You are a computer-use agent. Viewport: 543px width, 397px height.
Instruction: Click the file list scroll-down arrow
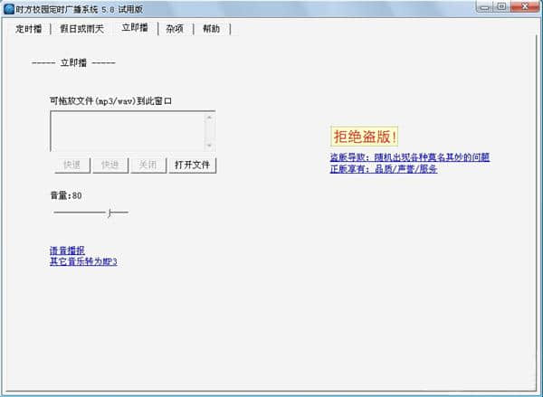tap(210, 146)
